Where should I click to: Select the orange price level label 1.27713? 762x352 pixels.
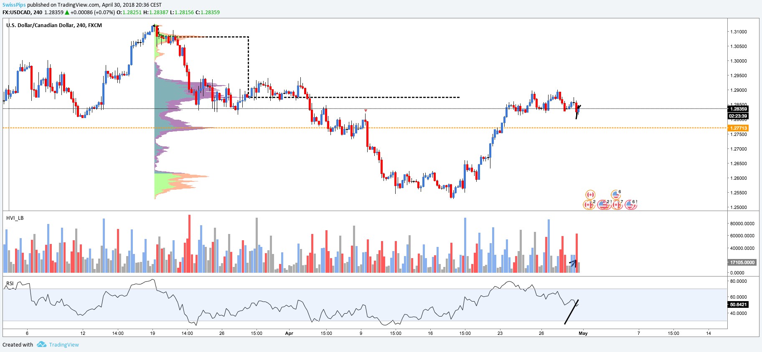[738, 128]
